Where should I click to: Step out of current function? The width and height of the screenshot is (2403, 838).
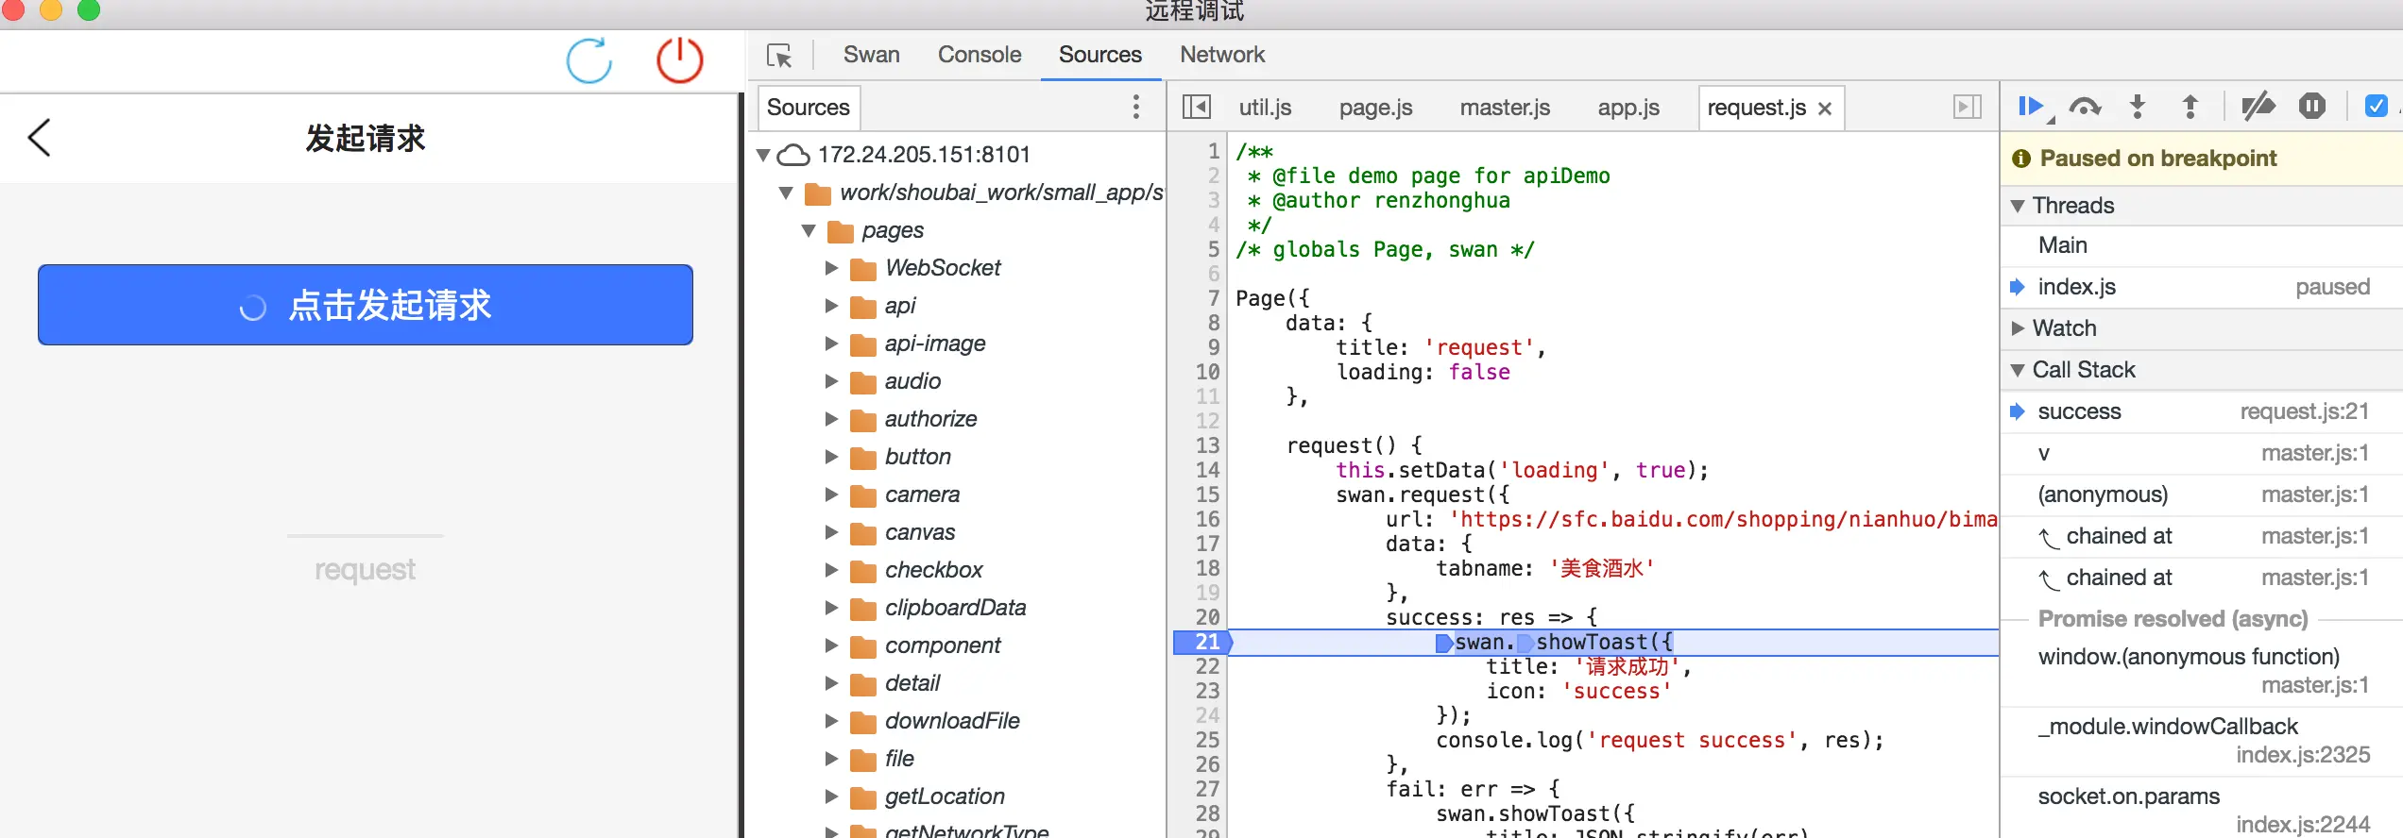2190,107
